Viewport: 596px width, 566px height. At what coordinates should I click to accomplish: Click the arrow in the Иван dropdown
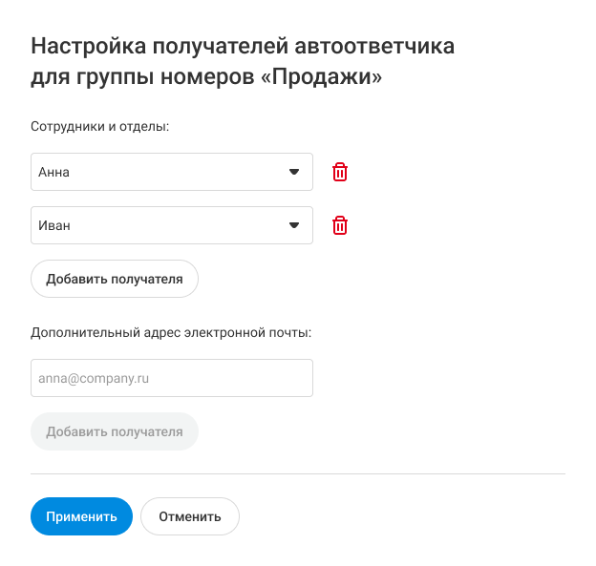pyautogui.click(x=294, y=225)
